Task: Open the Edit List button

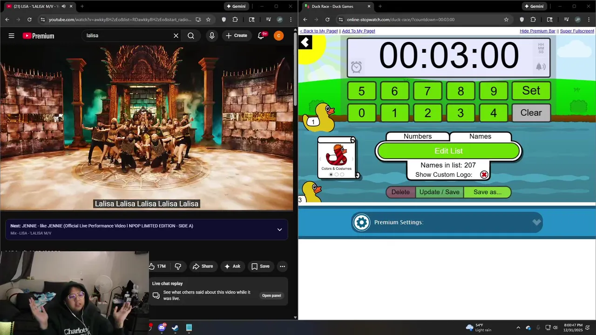Action: [448, 151]
